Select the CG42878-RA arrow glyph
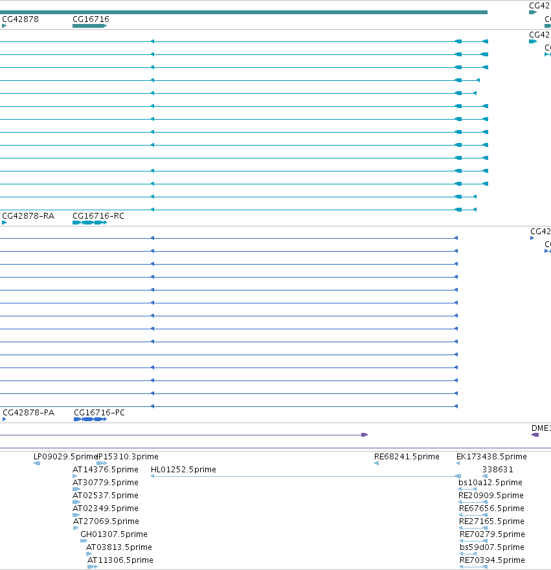The image size is (551, 570). (x=5, y=223)
